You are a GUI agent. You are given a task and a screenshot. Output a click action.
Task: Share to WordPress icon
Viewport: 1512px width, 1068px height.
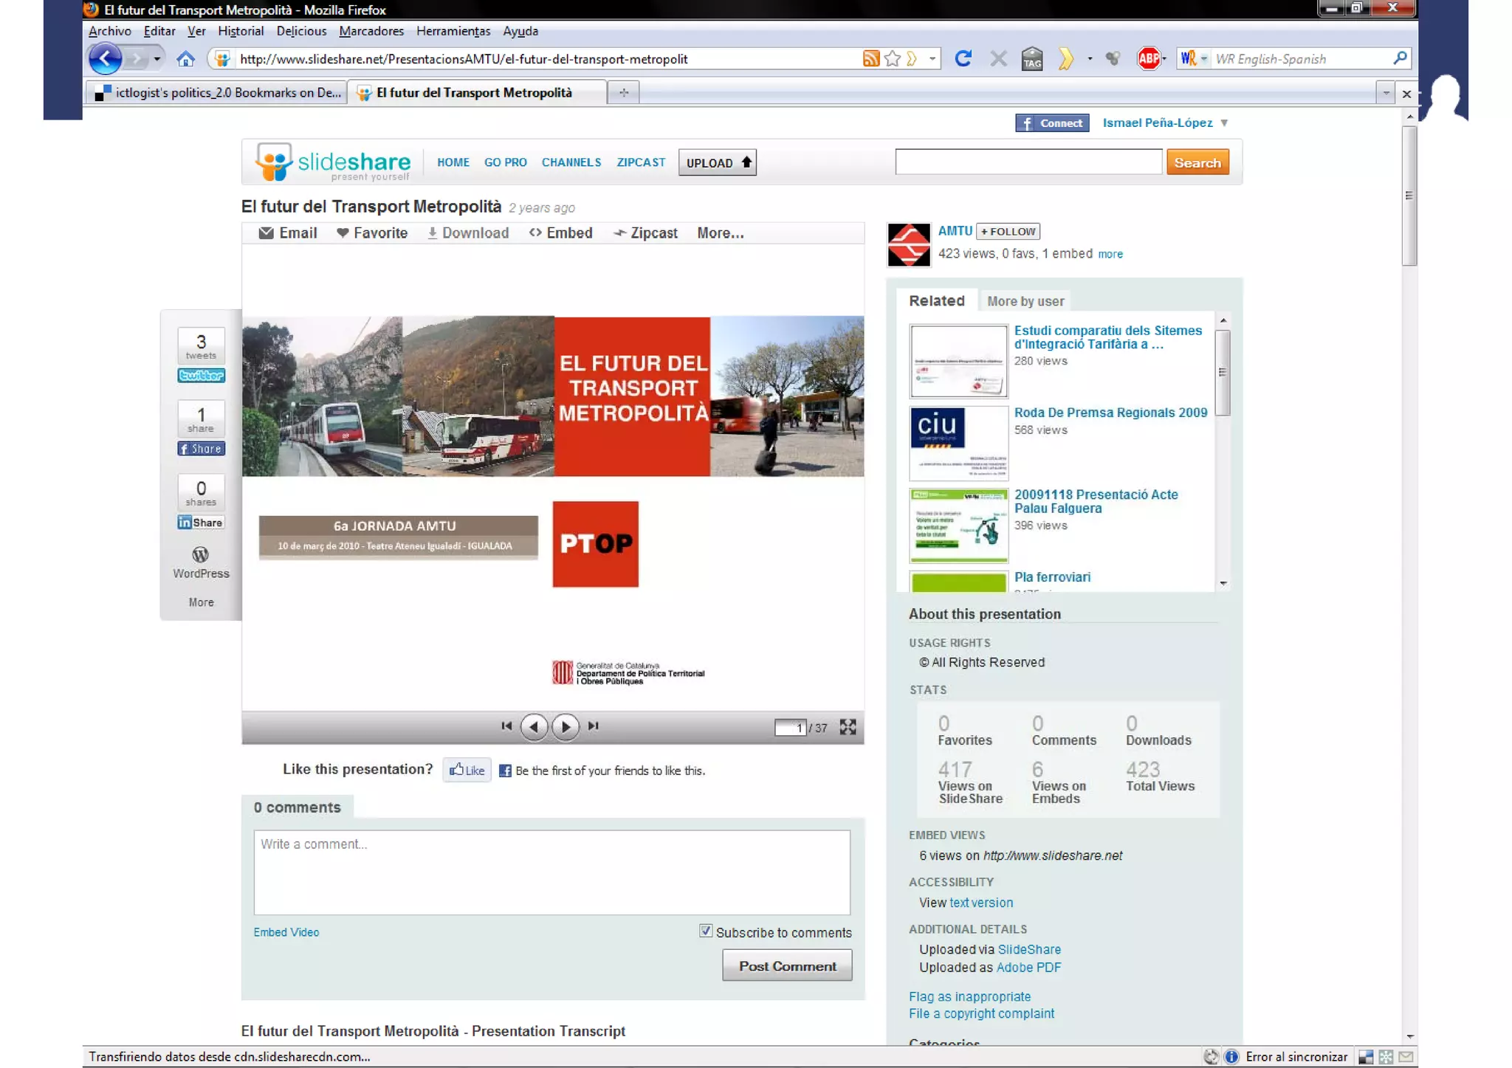tap(200, 555)
